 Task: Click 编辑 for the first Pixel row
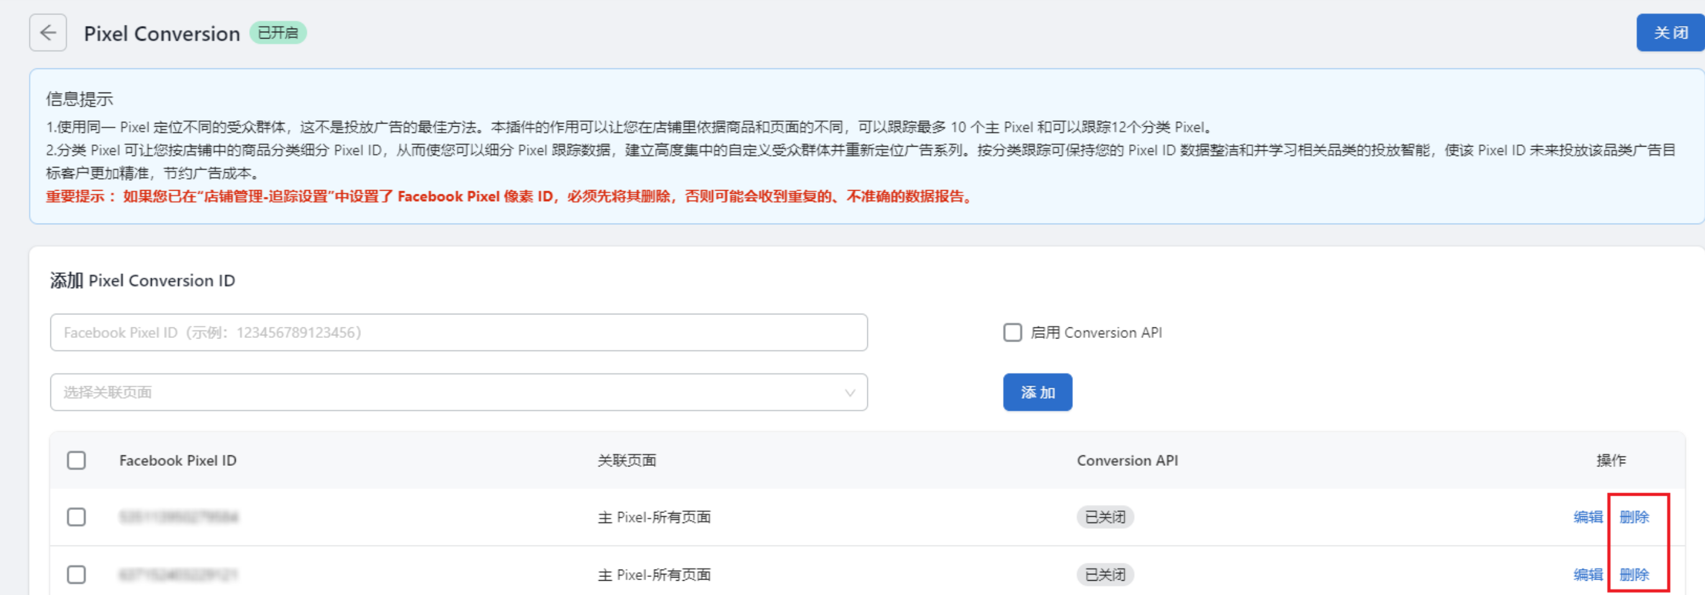pyautogui.click(x=1587, y=517)
